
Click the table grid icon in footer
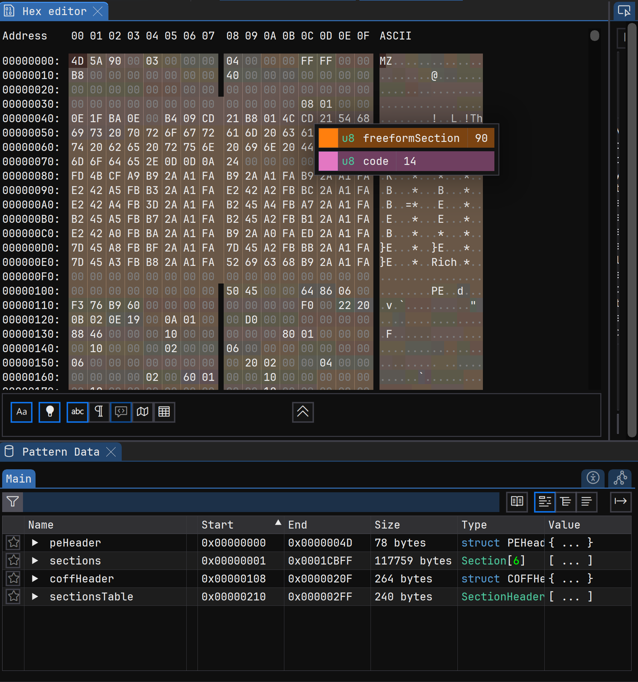click(x=164, y=412)
